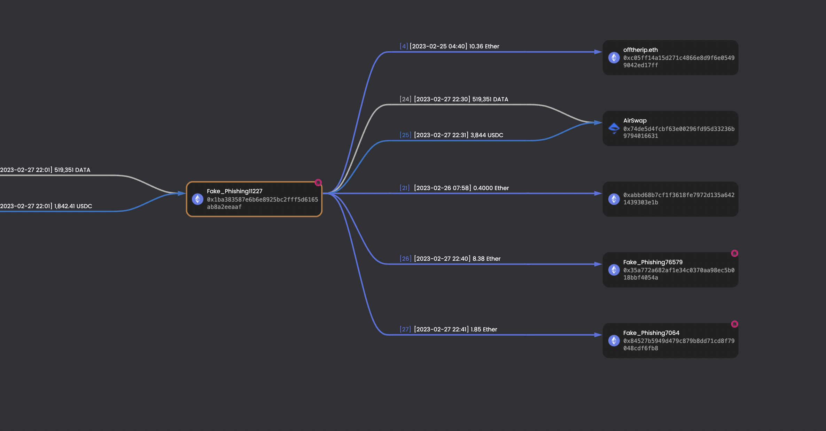Select transaction [25] 3,844 USDC label
Image resolution: width=826 pixels, height=431 pixels.
point(451,135)
